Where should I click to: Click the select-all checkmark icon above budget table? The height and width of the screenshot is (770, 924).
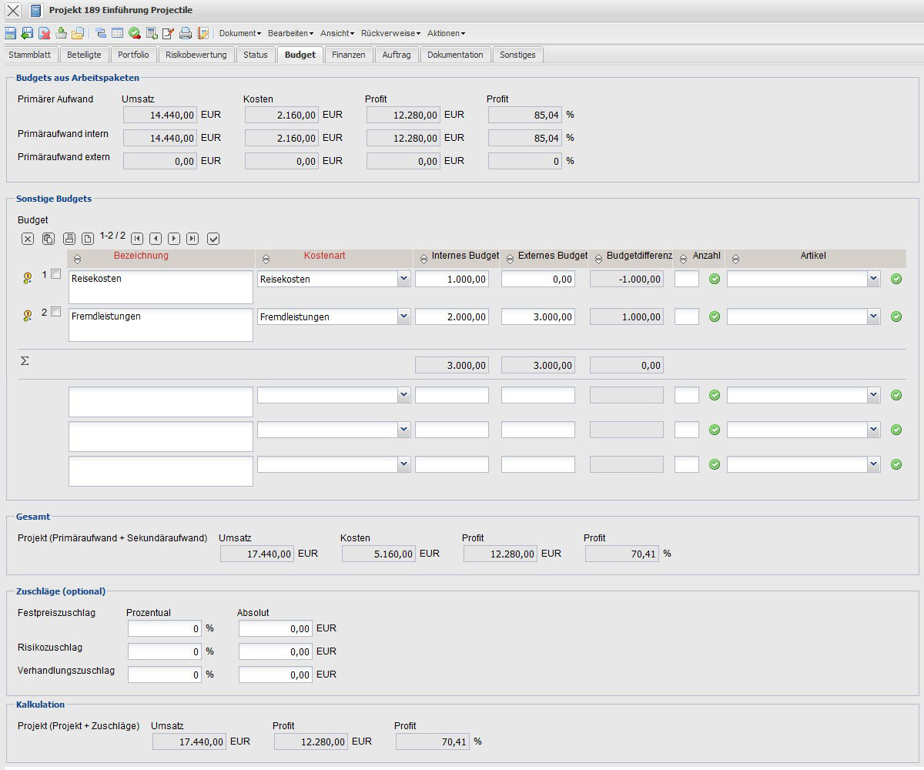click(213, 239)
